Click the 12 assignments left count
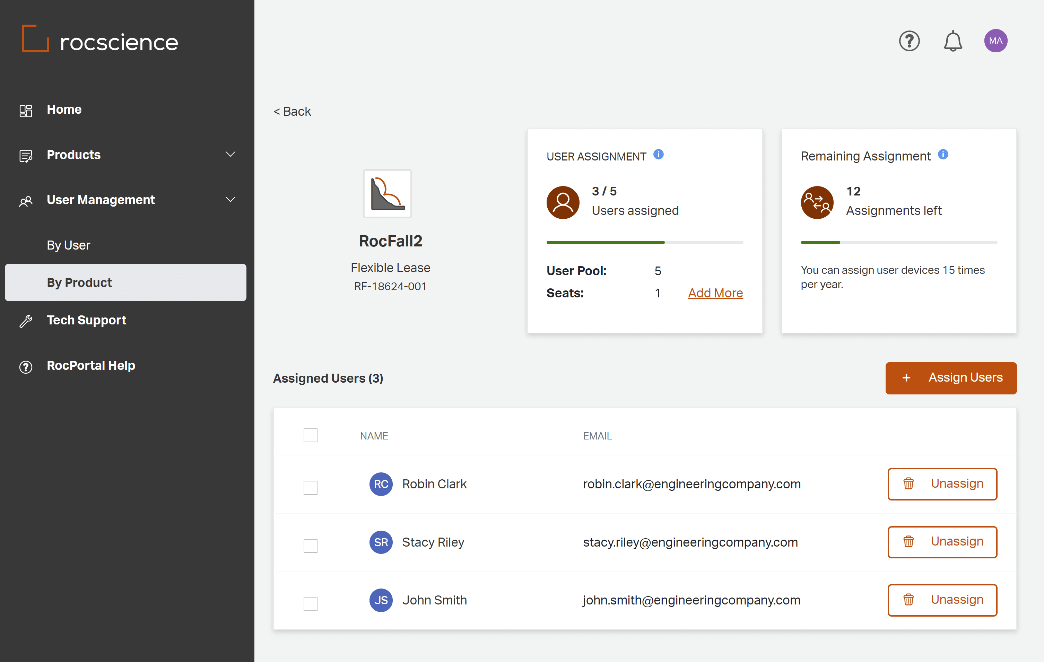Viewport: 1044px width, 662px height. tap(853, 191)
